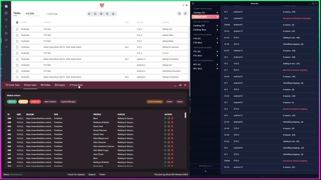Click the Open Captcha button
The height and width of the screenshot is (180, 321).
coord(50,101)
